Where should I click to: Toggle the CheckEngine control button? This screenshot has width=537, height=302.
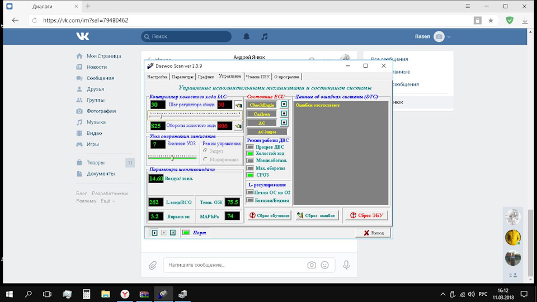coord(284,104)
